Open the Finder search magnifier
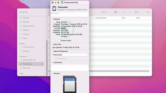The image size is (166, 93). tap(148, 12)
